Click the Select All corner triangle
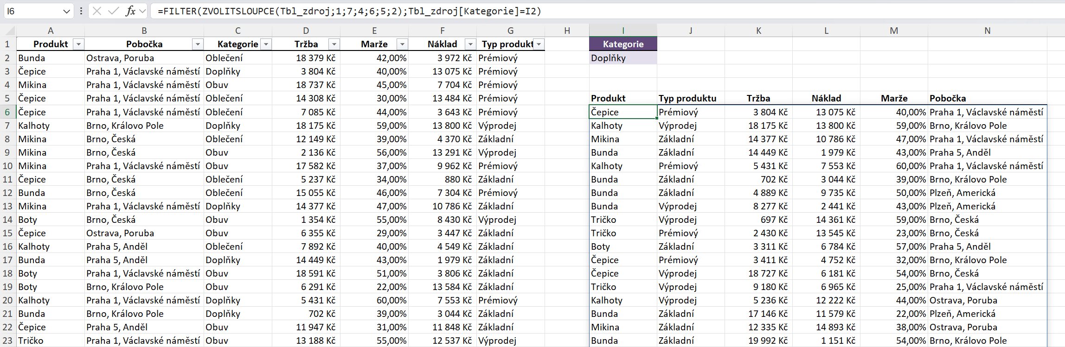 [x=10, y=31]
